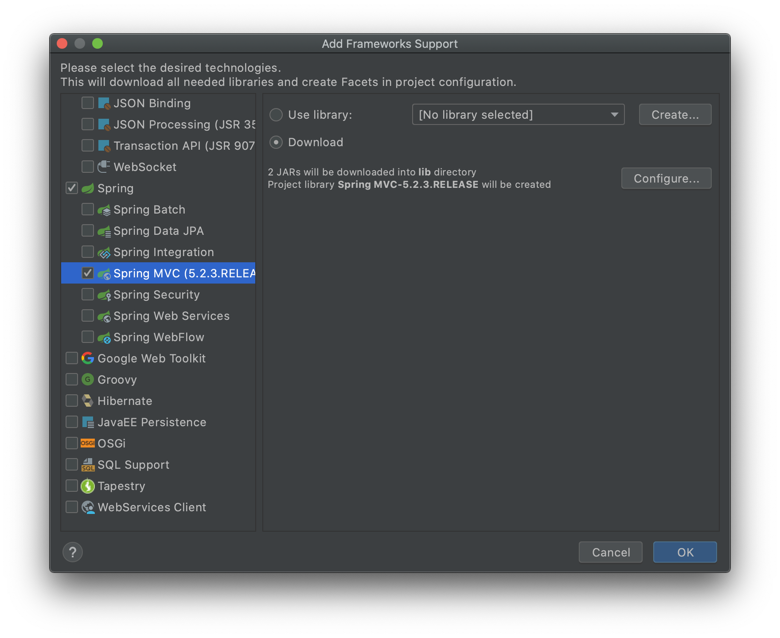Screen dimensions: 780x638
Task: Check the Spring Batch checkbox
Action: (88, 209)
